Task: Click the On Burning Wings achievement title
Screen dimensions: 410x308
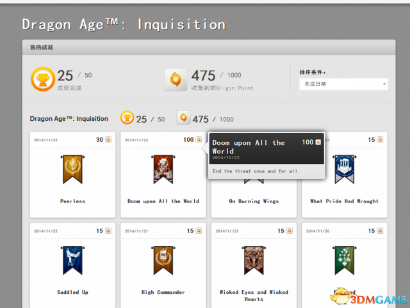Action: click(254, 201)
